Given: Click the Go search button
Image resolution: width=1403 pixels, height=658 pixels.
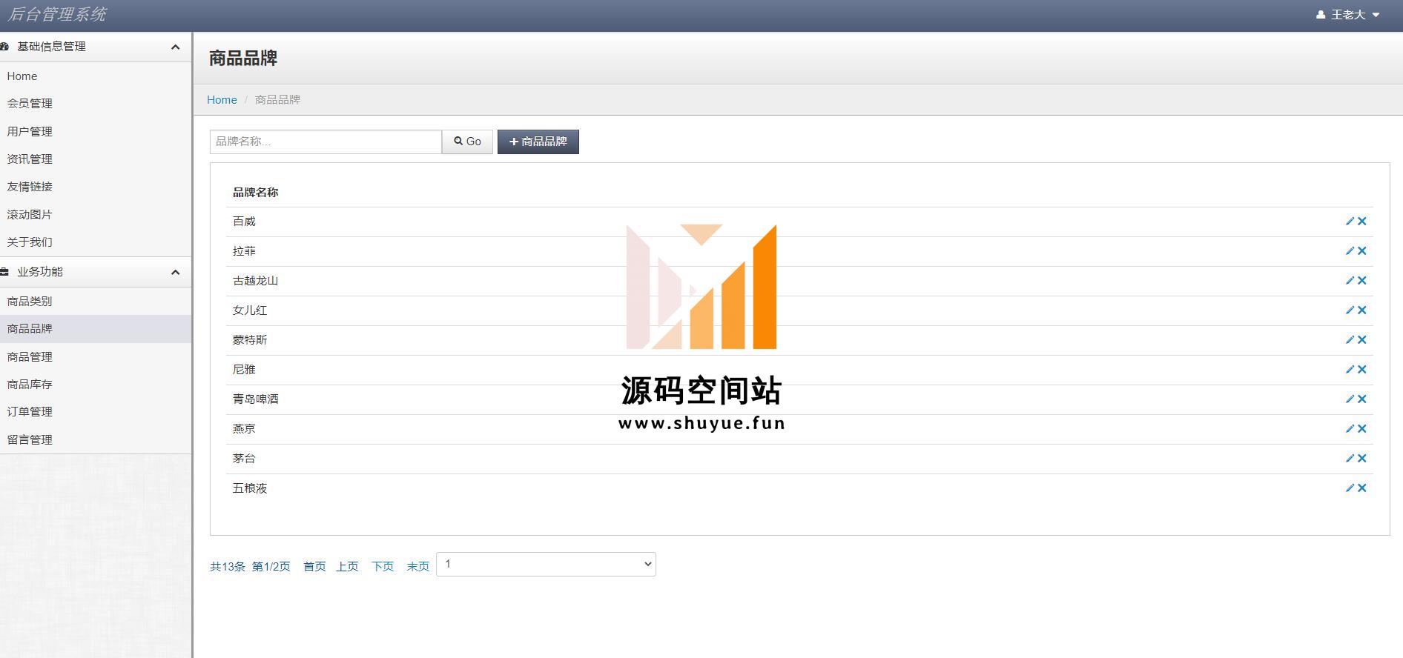Looking at the screenshot, I should tap(467, 142).
